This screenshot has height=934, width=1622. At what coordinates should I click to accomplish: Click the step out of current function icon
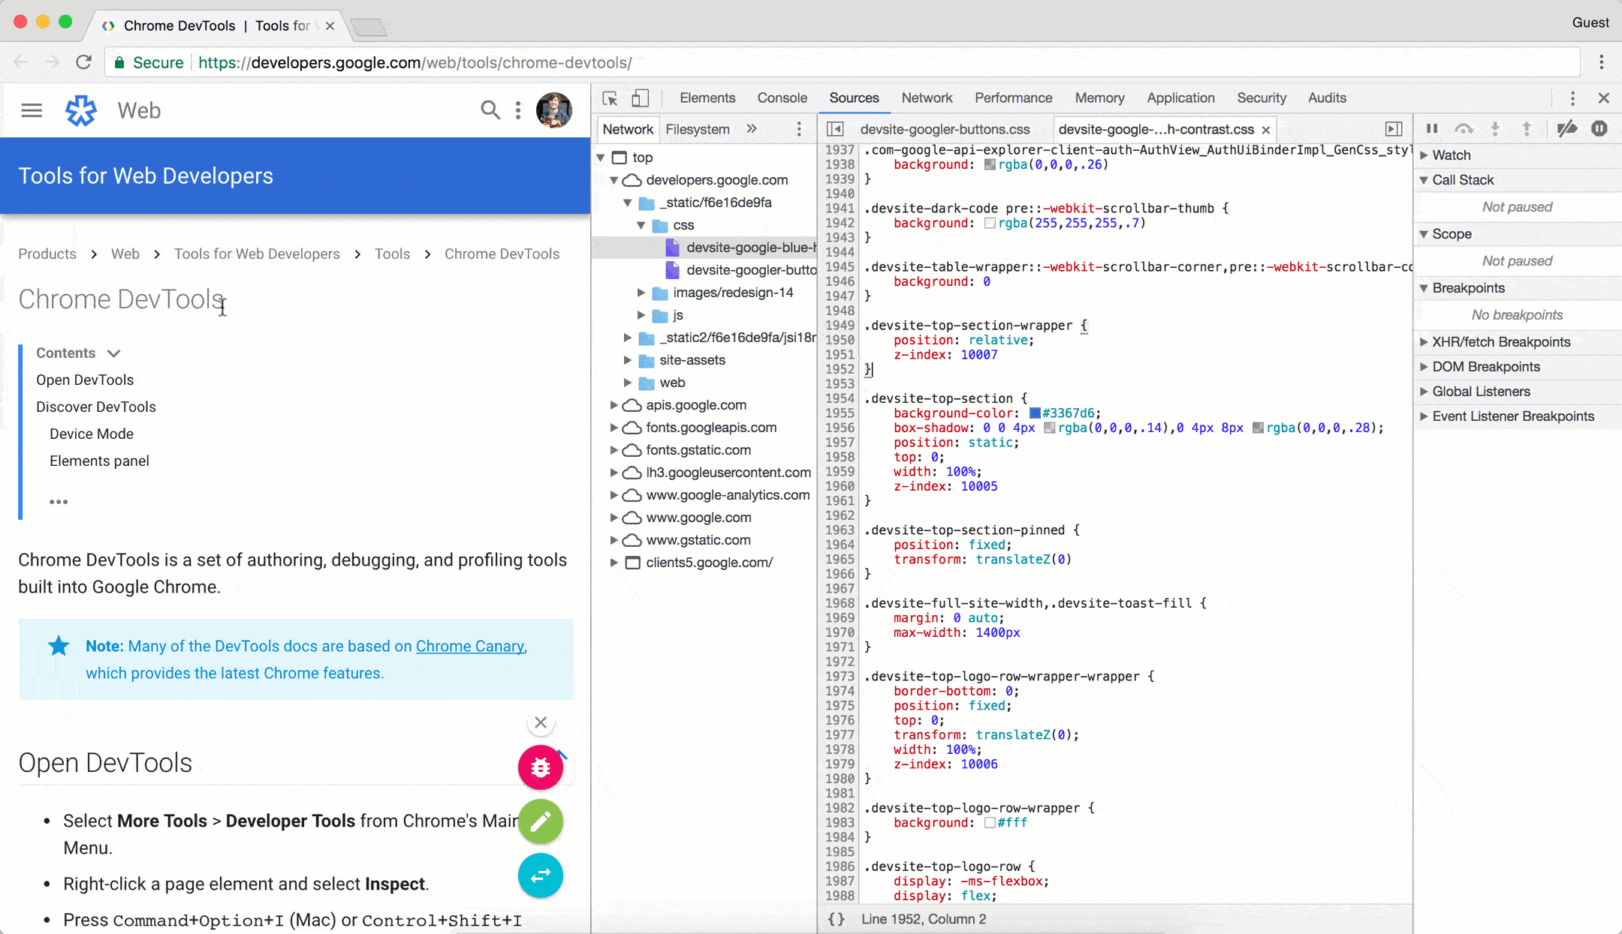coord(1526,128)
